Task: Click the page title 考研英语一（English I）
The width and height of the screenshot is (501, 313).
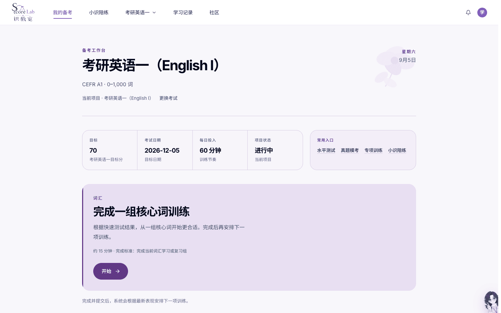Action: (151, 65)
